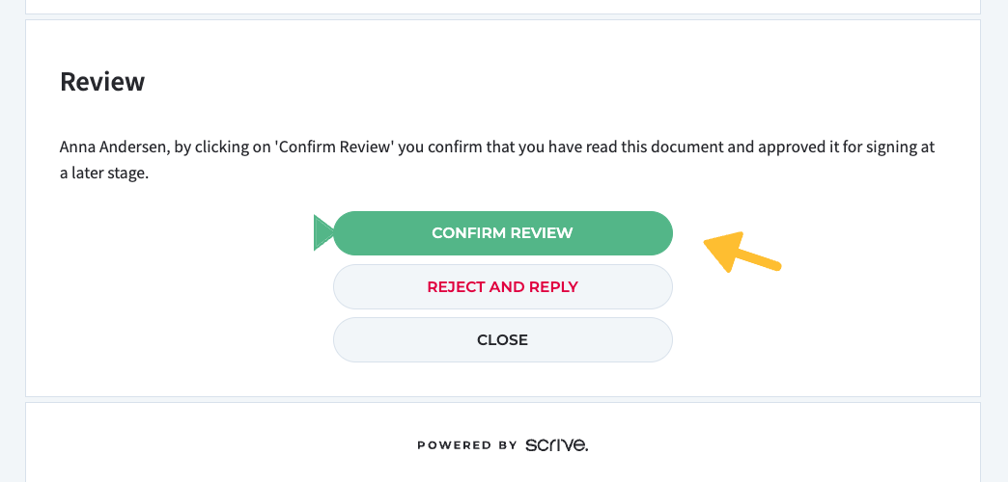Click the Review section heading
1008x482 pixels.
pos(102,82)
